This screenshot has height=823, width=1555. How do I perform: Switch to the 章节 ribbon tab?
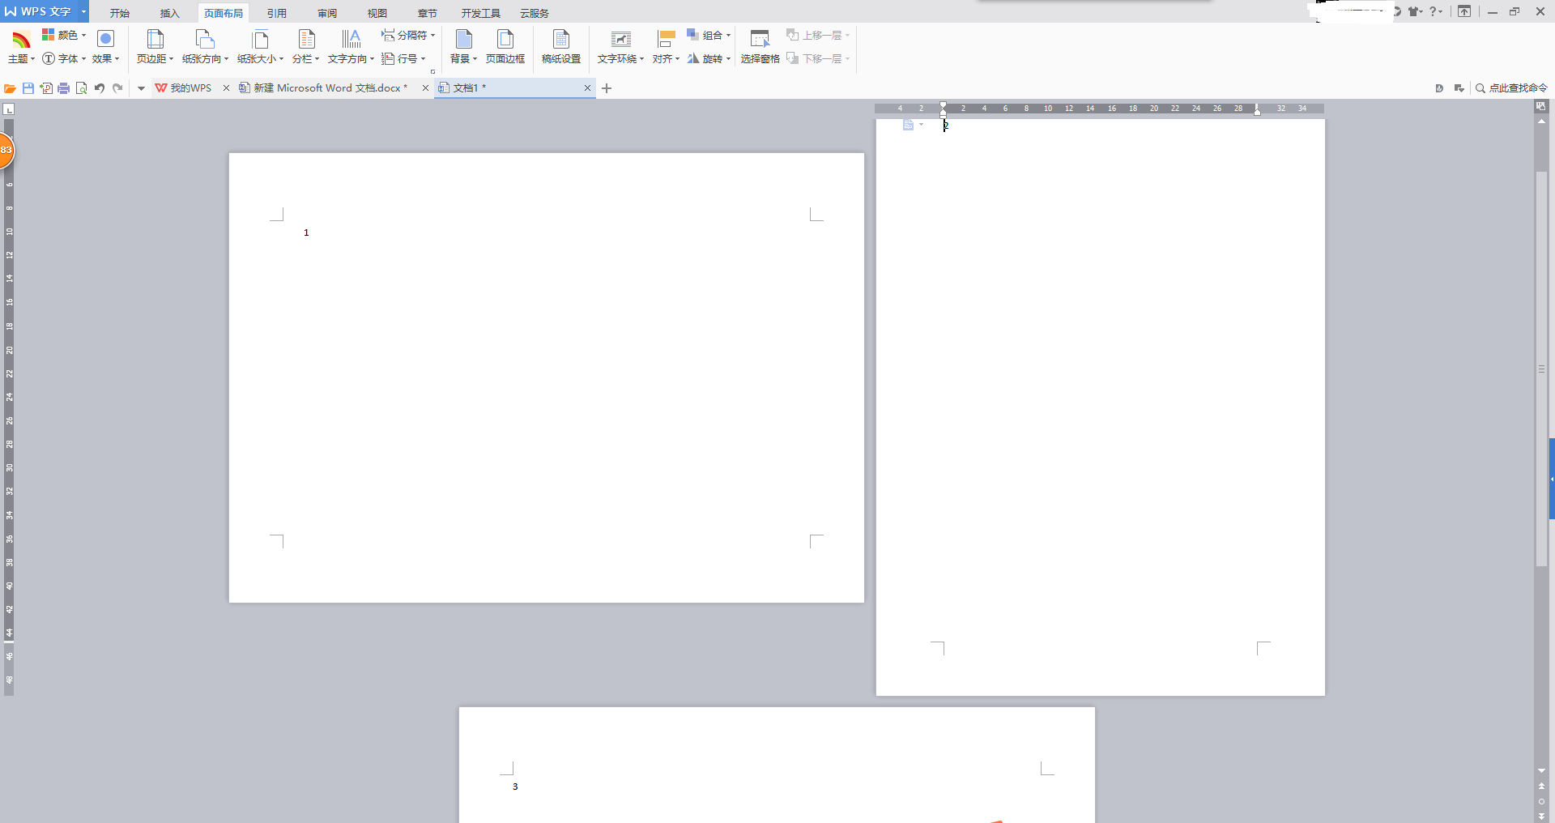(428, 13)
